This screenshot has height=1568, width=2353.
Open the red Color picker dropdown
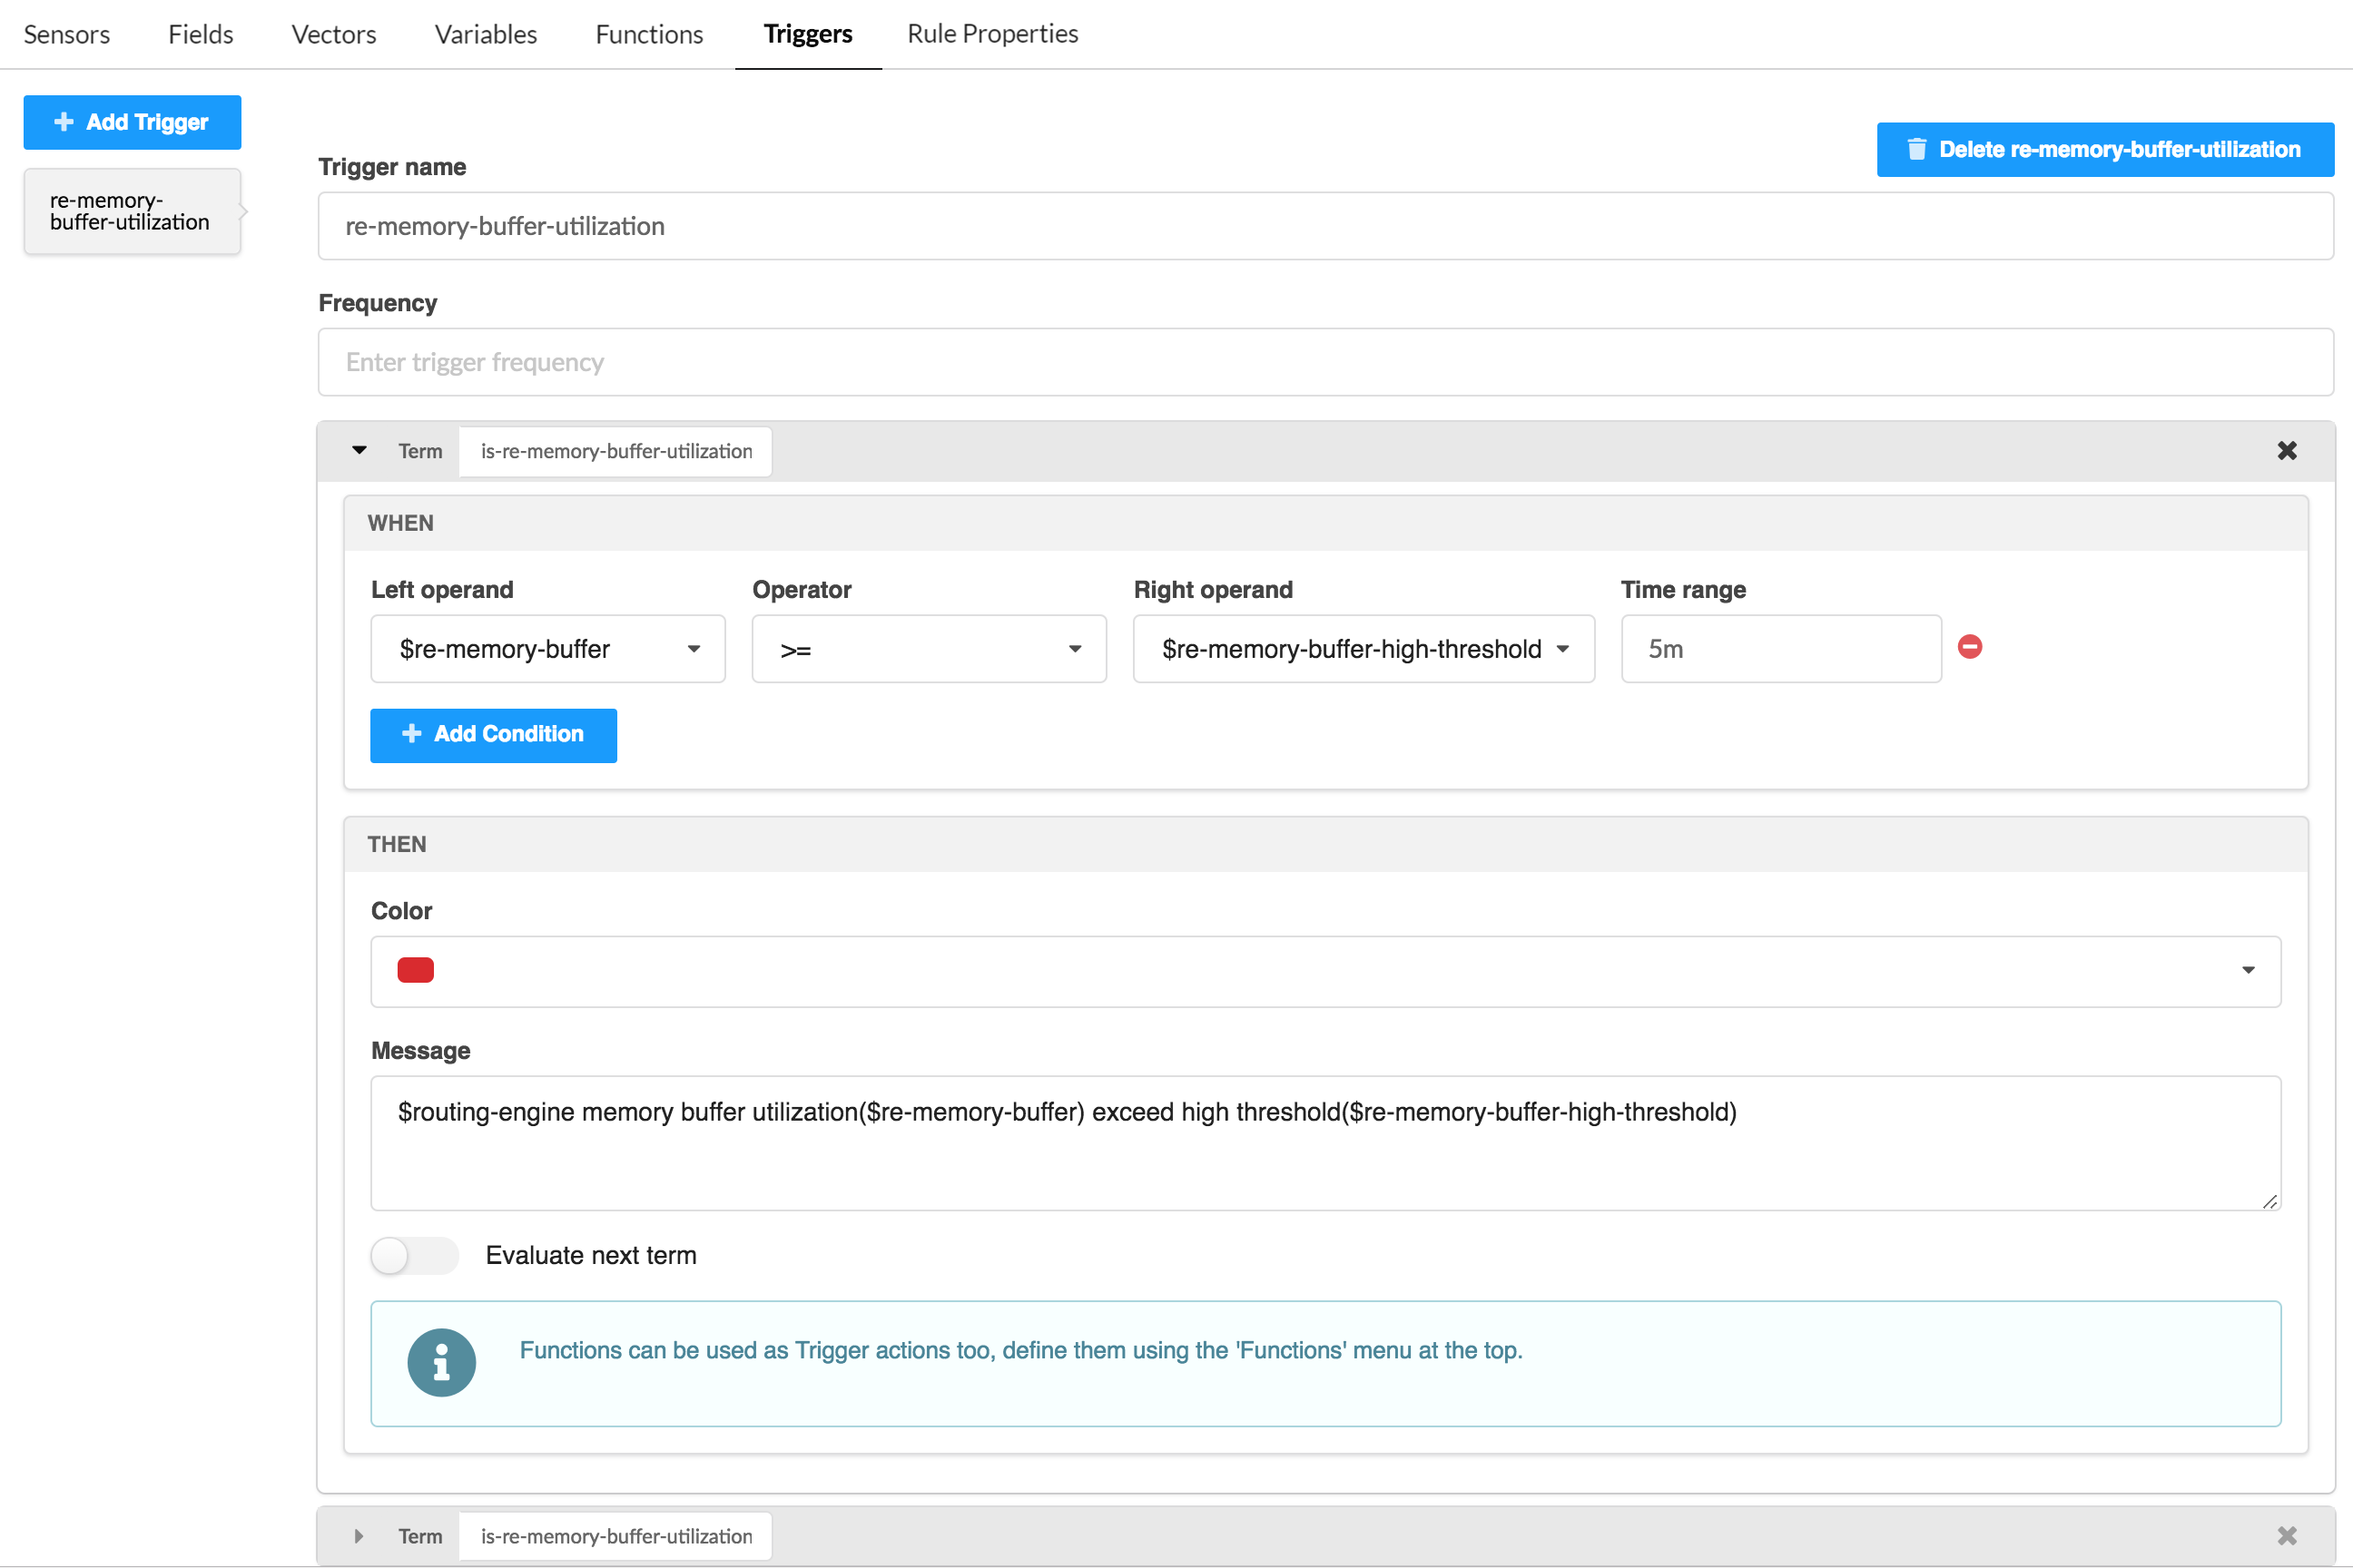(x=1324, y=971)
